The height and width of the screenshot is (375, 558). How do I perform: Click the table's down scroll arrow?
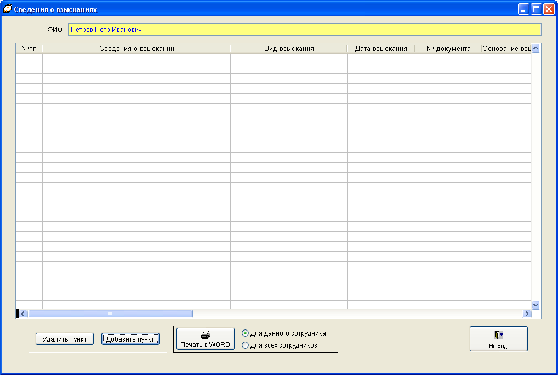pyautogui.click(x=536, y=305)
